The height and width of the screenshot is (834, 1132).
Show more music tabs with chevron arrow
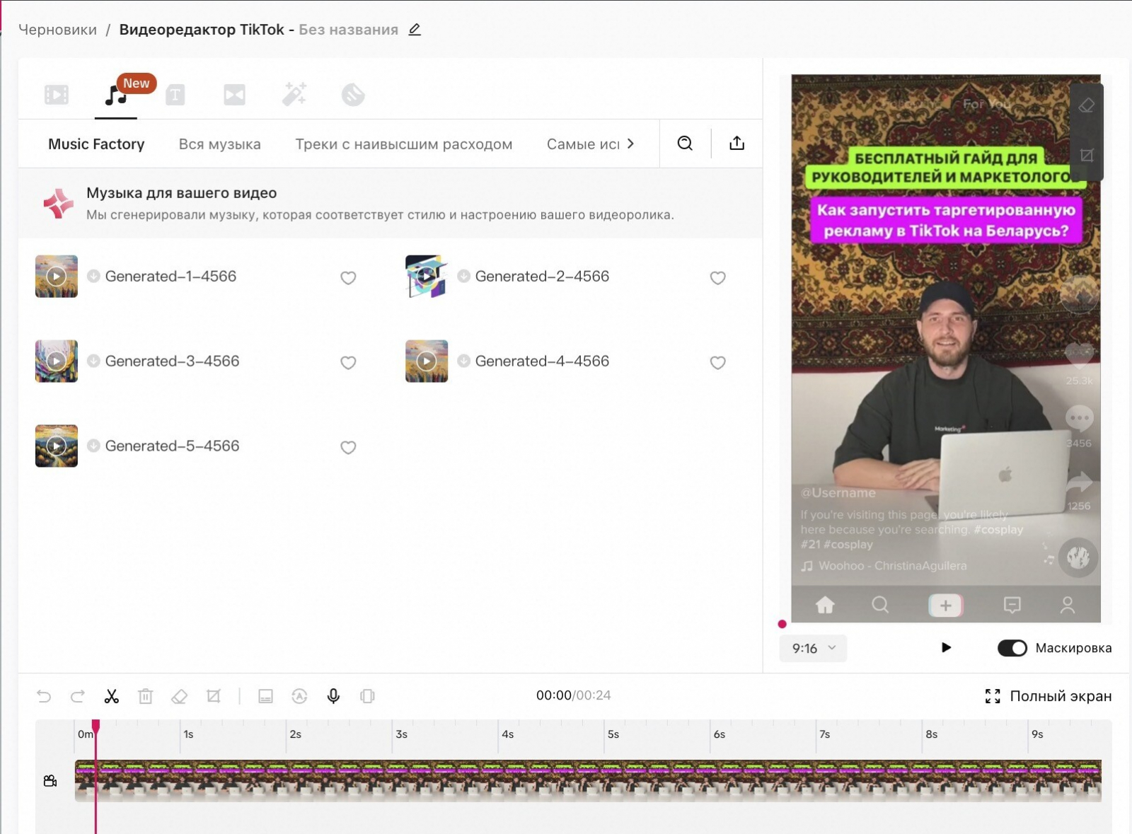630,144
